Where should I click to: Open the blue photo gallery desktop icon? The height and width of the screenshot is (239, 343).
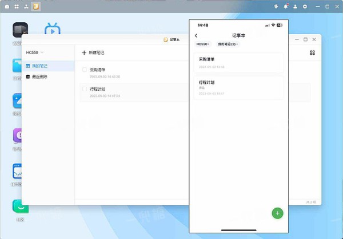[17, 100]
